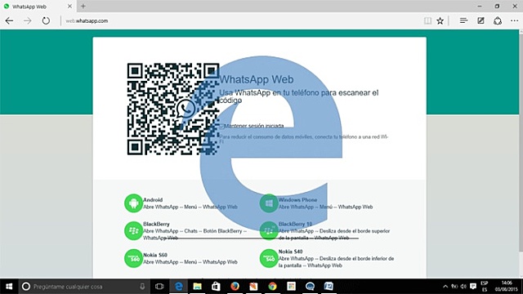Open a new browser tab
523x294 pixels.
tap(83, 7)
